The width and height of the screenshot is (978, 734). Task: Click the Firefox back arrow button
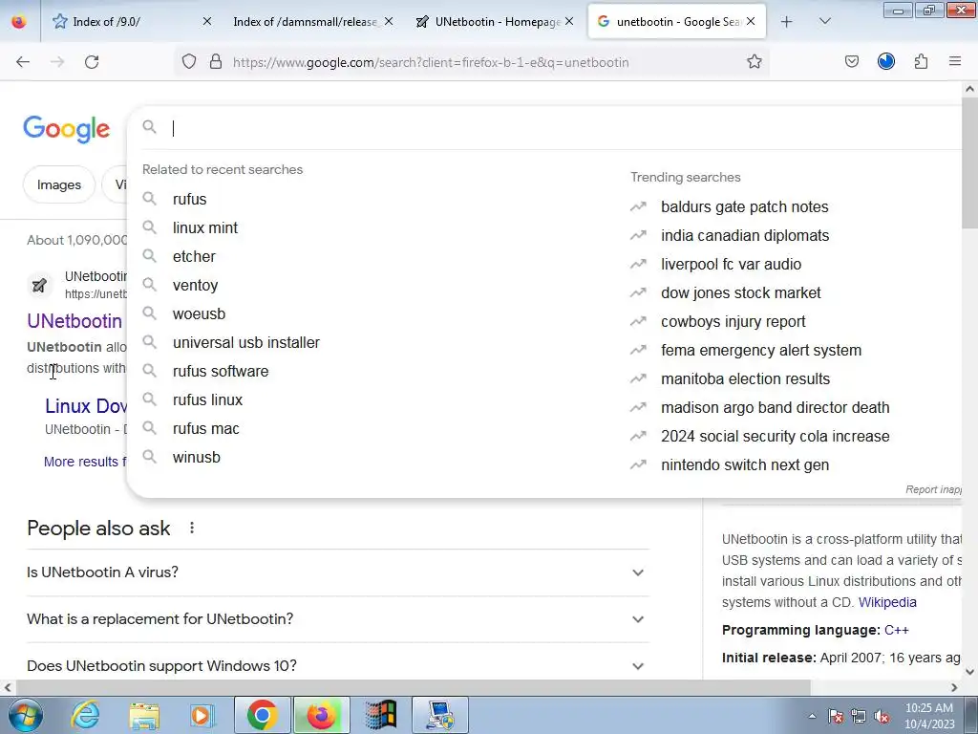[23, 62]
